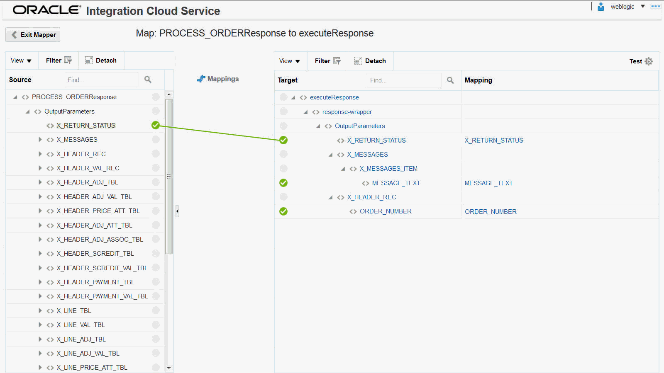
Task: Collapse the source OutputParameters node
Action: [27, 111]
